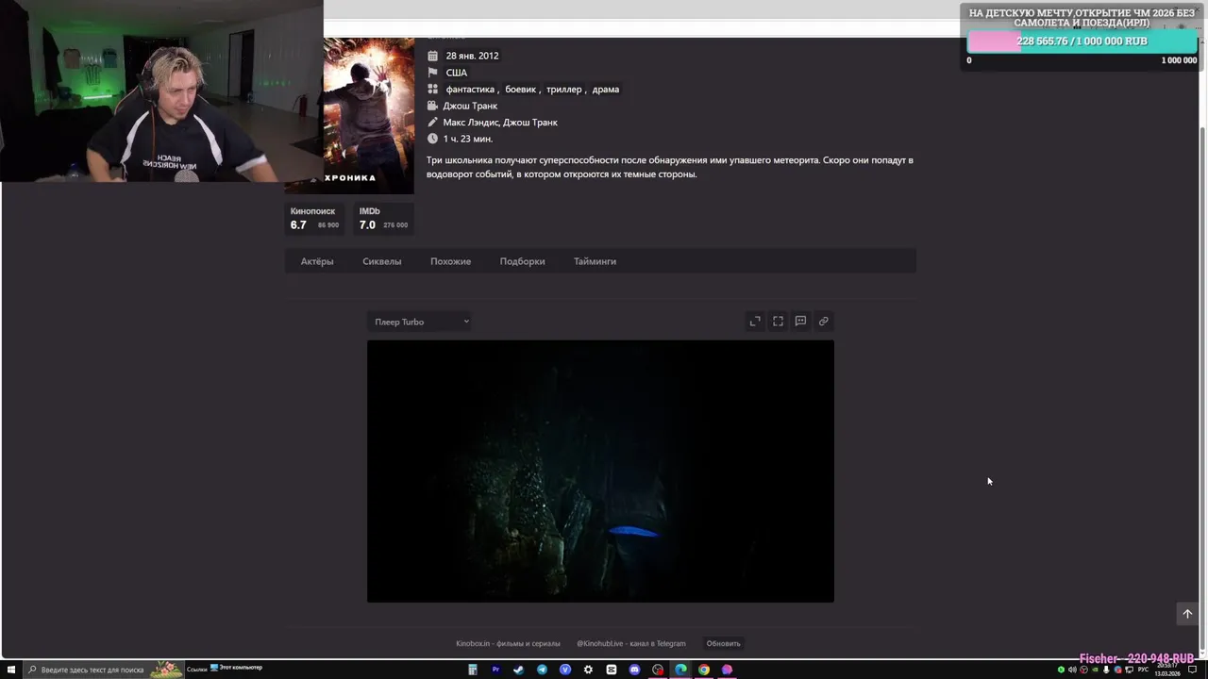The image size is (1208, 679).
Task: Click the Хроника movie poster
Action: (x=368, y=115)
